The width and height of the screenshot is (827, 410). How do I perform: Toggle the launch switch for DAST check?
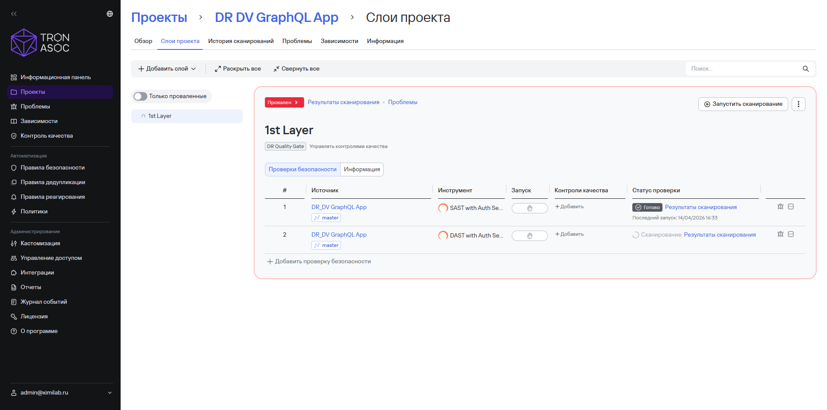[529, 236]
